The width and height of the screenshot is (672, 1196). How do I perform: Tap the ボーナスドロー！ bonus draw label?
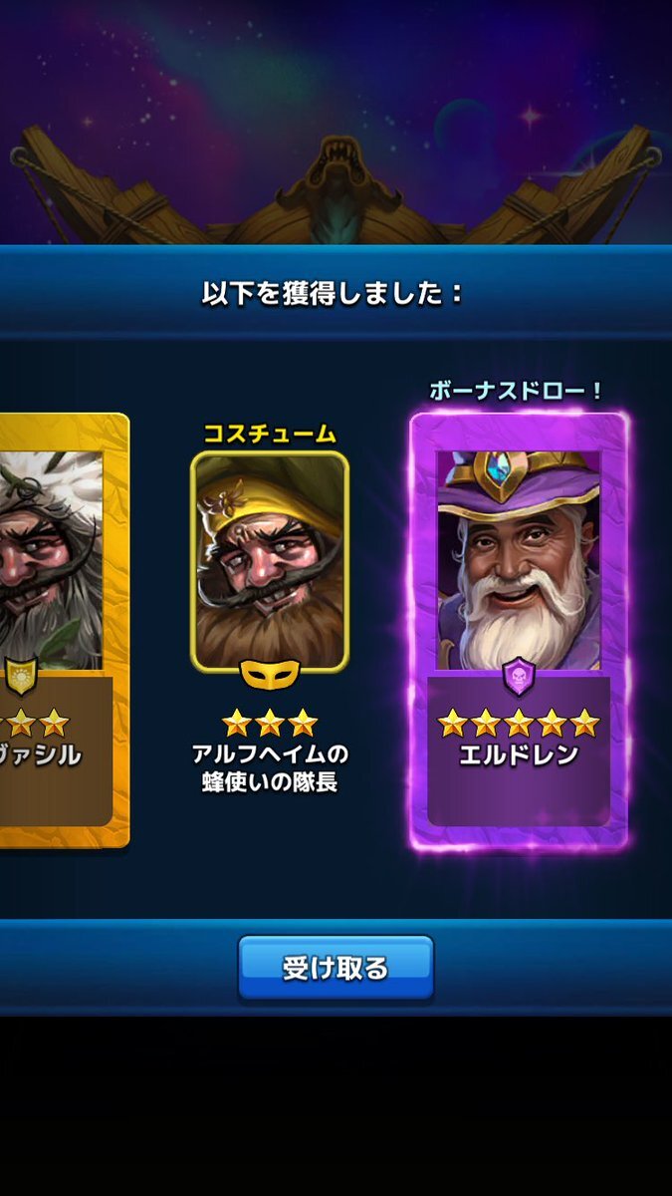click(x=517, y=392)
